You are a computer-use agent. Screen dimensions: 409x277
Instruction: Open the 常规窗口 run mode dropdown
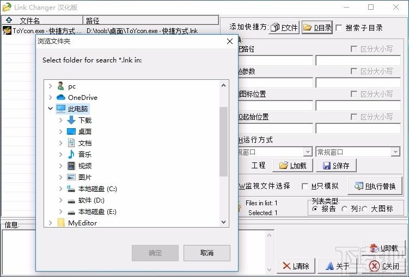(395, 152)
